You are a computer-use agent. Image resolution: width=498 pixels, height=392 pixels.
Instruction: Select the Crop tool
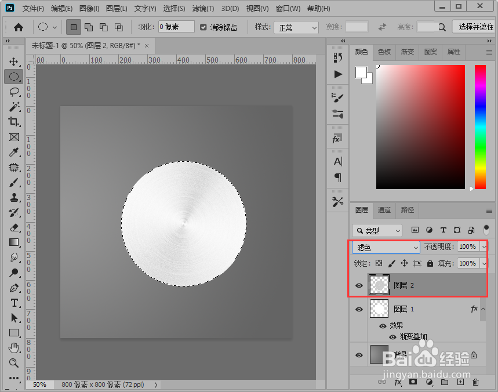14,122
